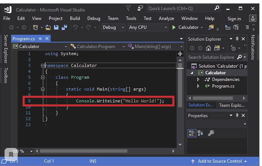Click the Save All toolbar icon
The image size is (262, 166).
[x=64, y=27]
